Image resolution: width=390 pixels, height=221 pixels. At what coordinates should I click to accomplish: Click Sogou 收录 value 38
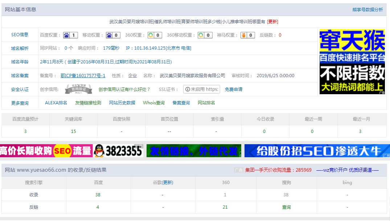point(286,195)
